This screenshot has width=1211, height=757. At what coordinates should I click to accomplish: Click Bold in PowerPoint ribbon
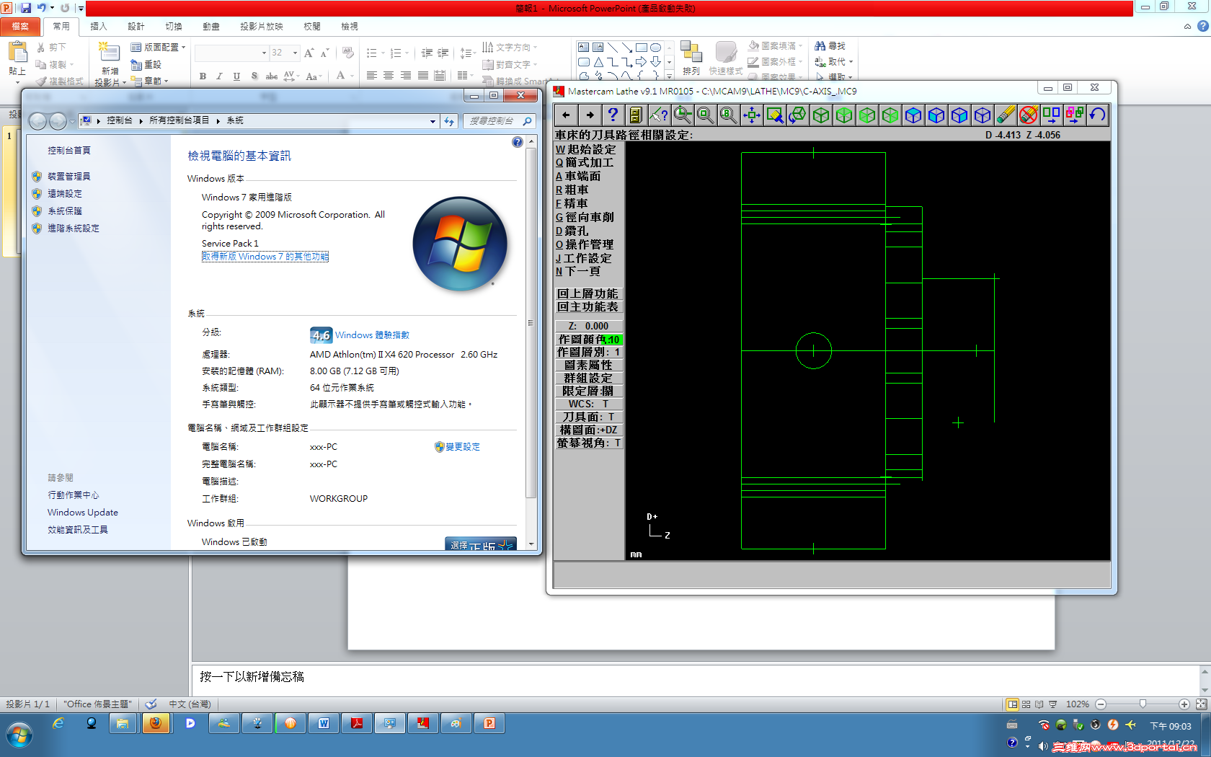click(203, 76)
